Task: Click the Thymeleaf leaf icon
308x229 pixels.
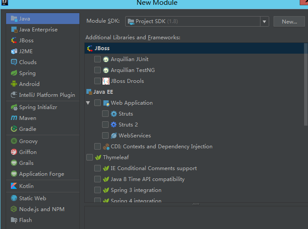Action: point(98,157)
